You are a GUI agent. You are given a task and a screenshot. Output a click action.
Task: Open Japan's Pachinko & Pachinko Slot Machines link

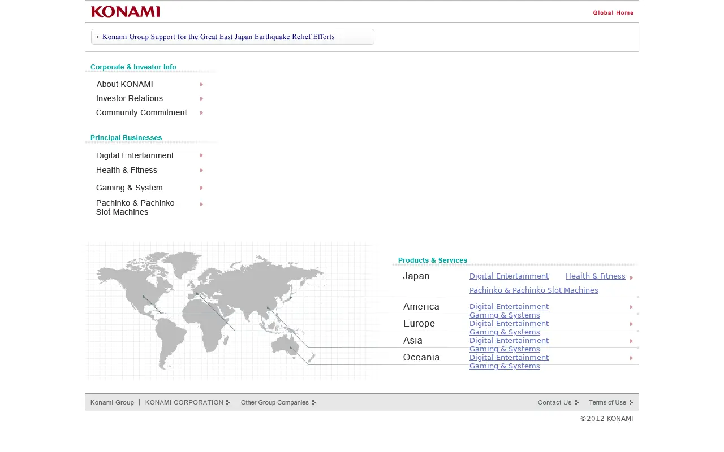pyautogui.click(x=534, y=290)
